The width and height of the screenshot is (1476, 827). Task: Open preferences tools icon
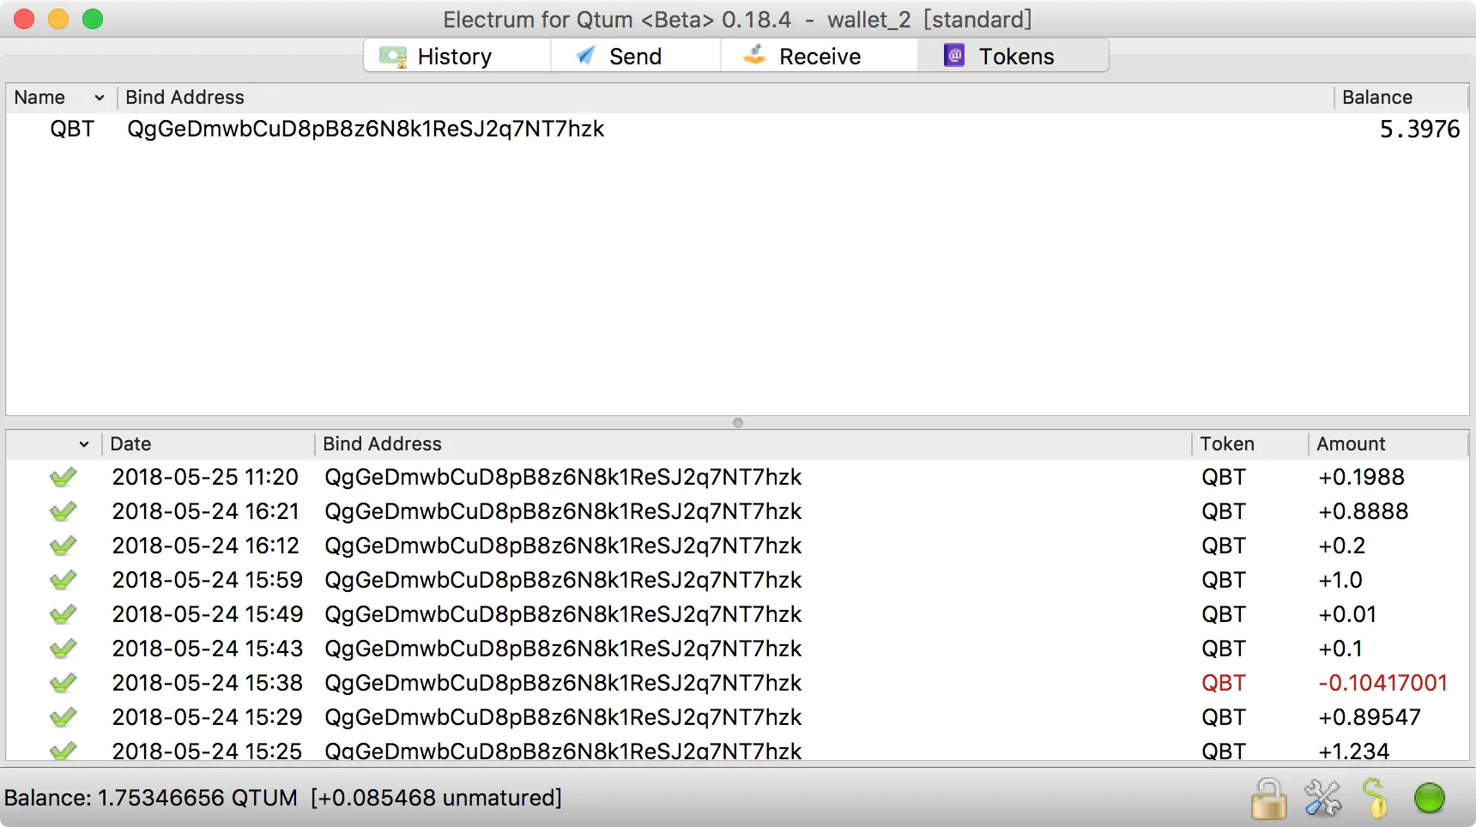click(1322, 799)
